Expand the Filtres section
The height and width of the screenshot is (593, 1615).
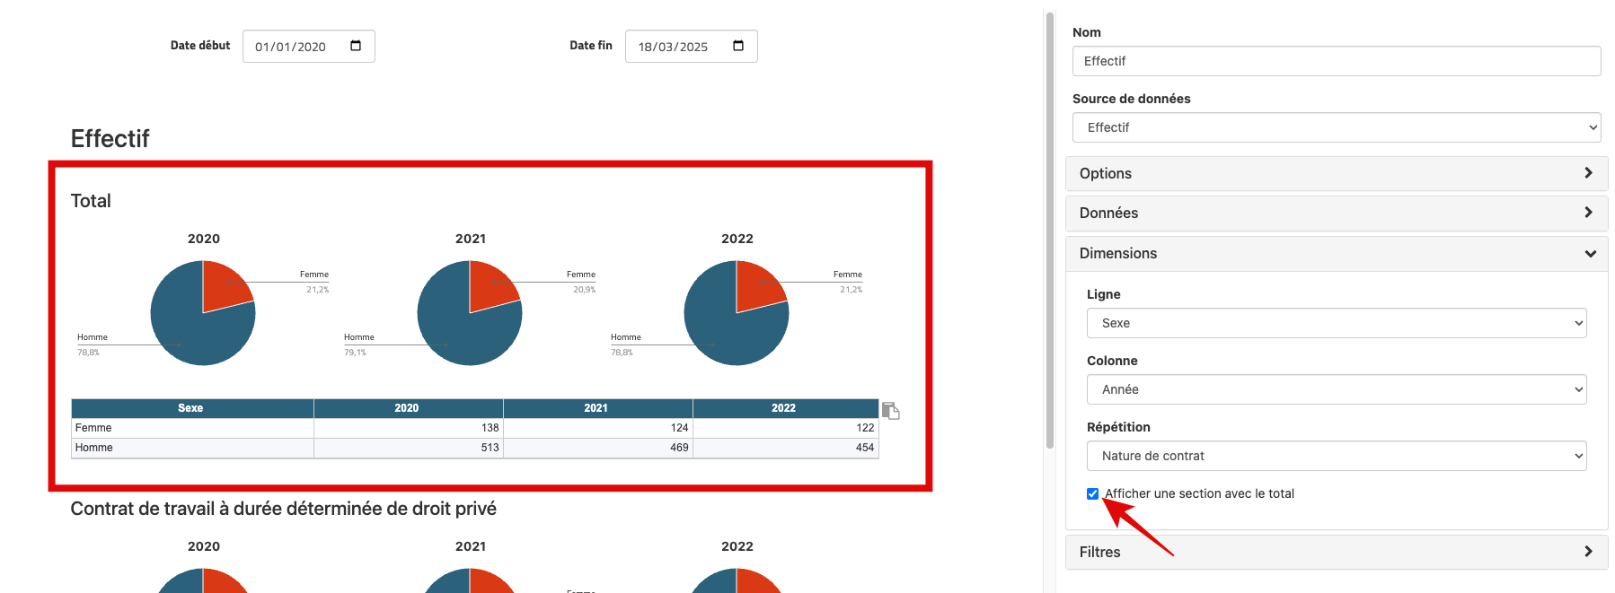coord(1337,552)
